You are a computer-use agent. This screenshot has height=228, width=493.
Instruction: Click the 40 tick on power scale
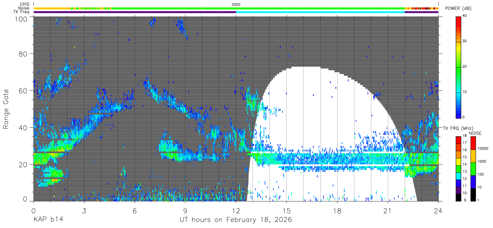464,16
